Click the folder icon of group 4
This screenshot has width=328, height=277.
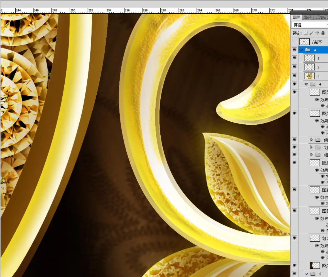point(313,84)
